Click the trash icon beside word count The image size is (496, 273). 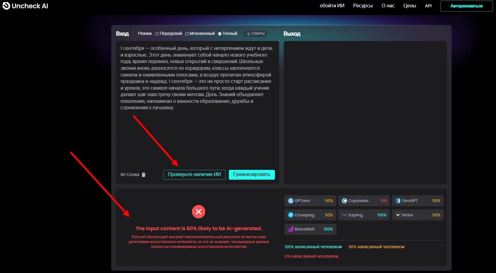click(144, 175)
